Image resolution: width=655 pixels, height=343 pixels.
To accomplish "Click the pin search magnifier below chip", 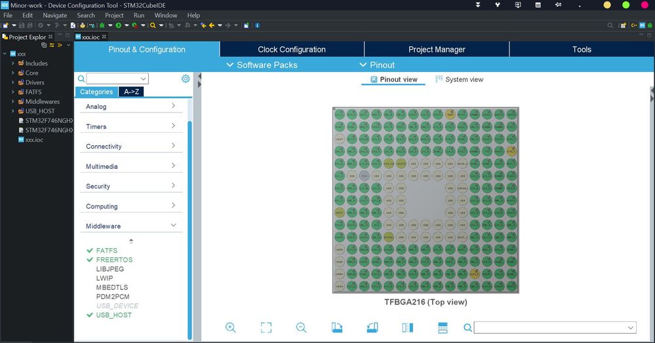I will [468, 327].
